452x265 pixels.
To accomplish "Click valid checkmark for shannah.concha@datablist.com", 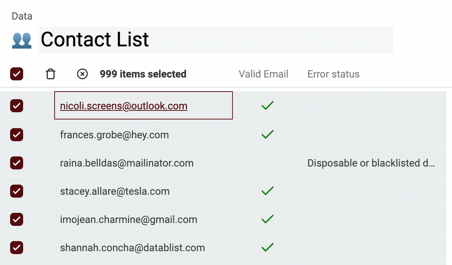I will (267, 248).
